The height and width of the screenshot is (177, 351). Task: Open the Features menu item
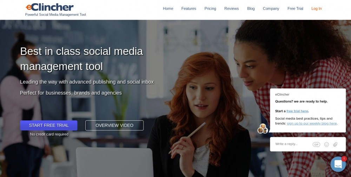(189, 8)
